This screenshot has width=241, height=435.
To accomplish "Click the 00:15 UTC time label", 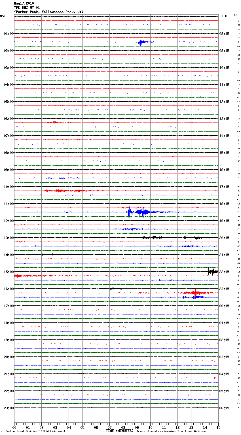I will (224, 306).
